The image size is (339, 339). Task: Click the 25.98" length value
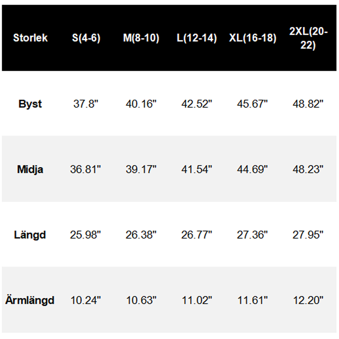(x=86, y=235)
